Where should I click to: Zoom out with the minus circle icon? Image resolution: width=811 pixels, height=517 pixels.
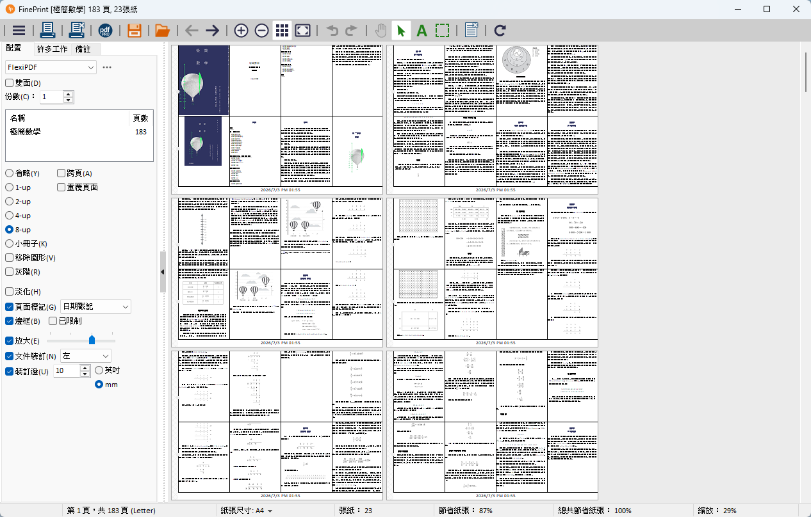click(x=261, y=30)
